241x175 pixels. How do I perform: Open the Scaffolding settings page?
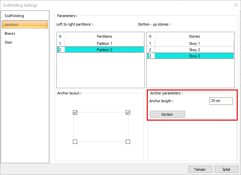click(x=14, y=16)
